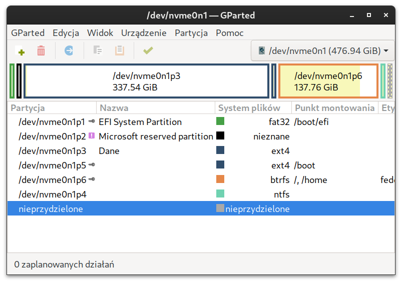
Task: Click the apply all operations checkmark
Action: 148,50
